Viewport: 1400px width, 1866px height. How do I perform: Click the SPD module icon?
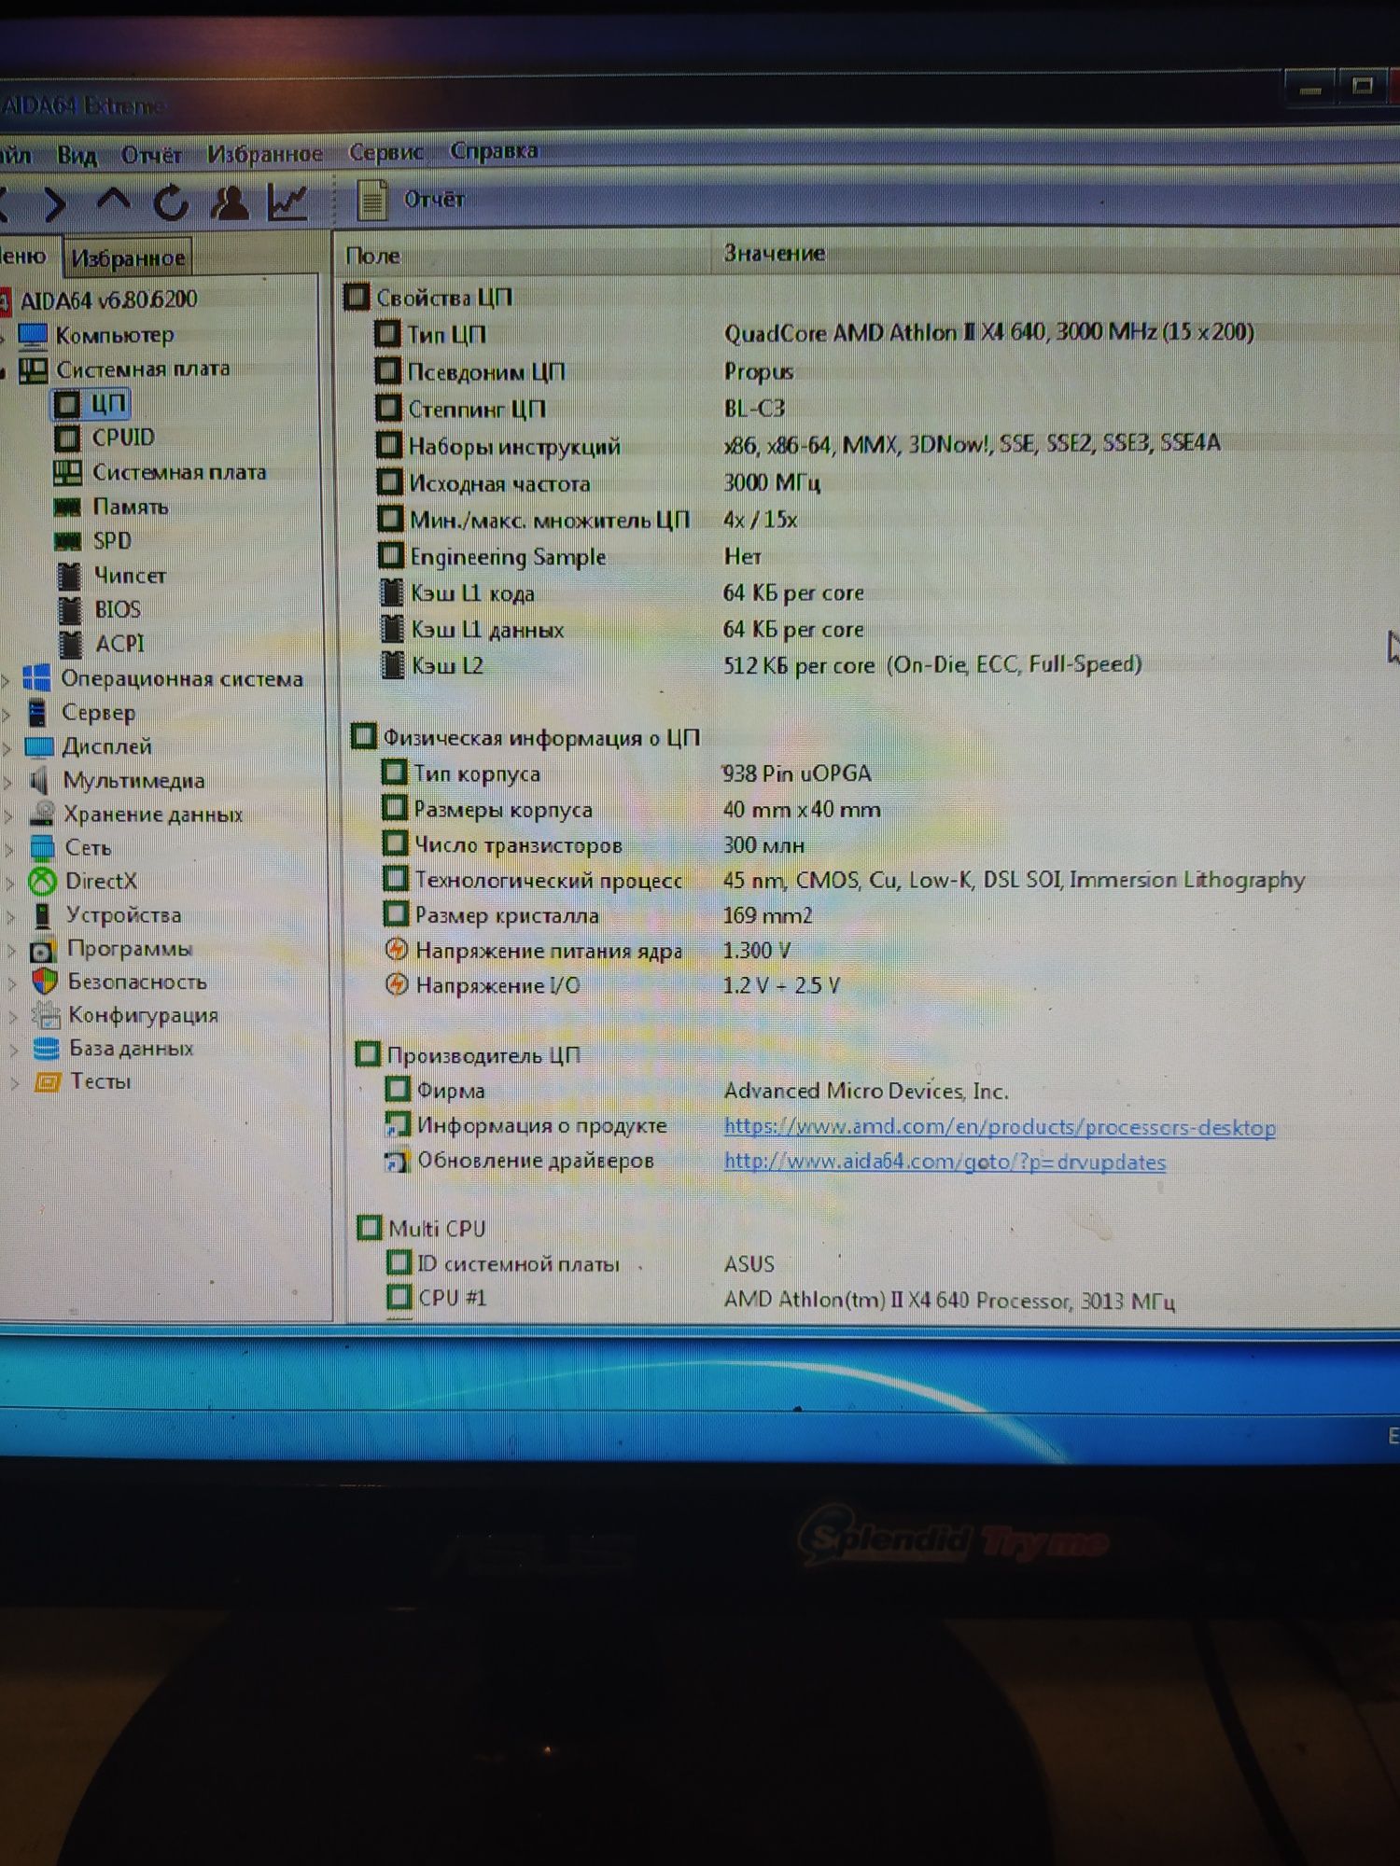tap(67, 541)
